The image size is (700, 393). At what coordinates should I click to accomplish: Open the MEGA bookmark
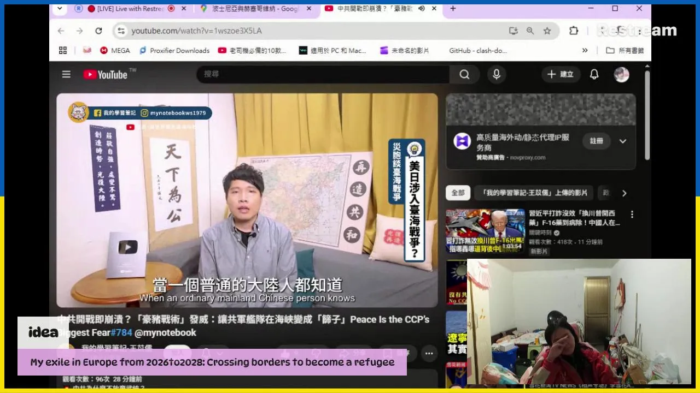pyautogui.click(x=115, y=50)
